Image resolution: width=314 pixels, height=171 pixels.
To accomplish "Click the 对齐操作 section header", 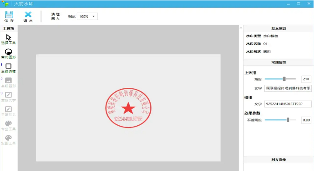I will [x=279, y=160].
